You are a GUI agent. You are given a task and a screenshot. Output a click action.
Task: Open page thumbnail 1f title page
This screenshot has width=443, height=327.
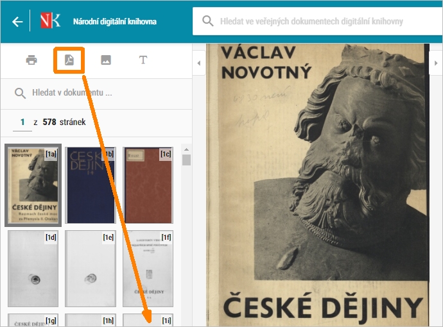point(148,269)
